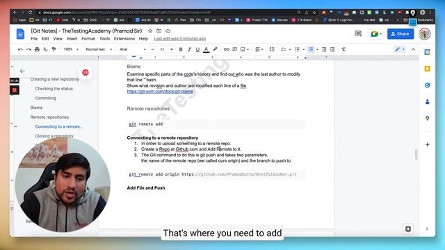This screenshot has height=250, width=445.
Task: Toggle underline formatting
Action: [197, 49]
